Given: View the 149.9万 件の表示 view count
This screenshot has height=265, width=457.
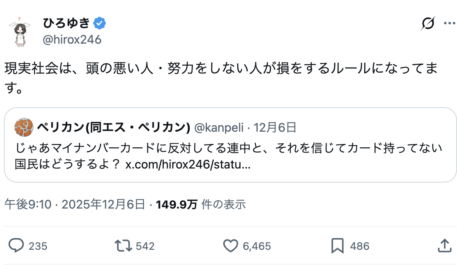Looking at the screenshot, I should click(200, 205).
